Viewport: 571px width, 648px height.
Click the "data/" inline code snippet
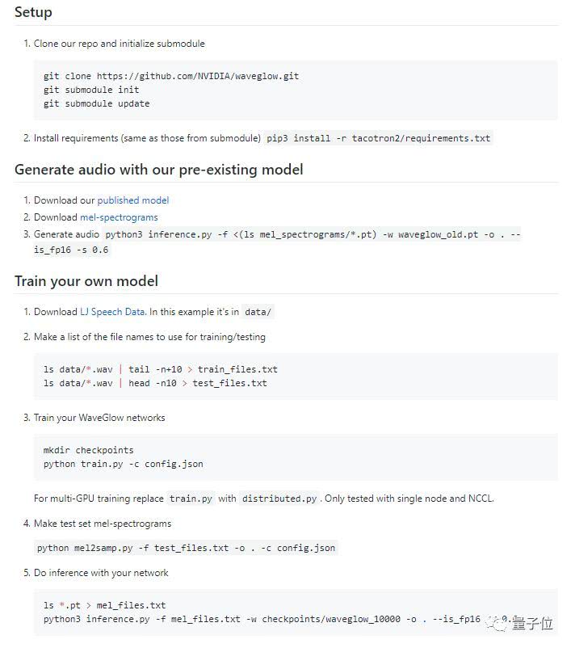coord(258,312)
